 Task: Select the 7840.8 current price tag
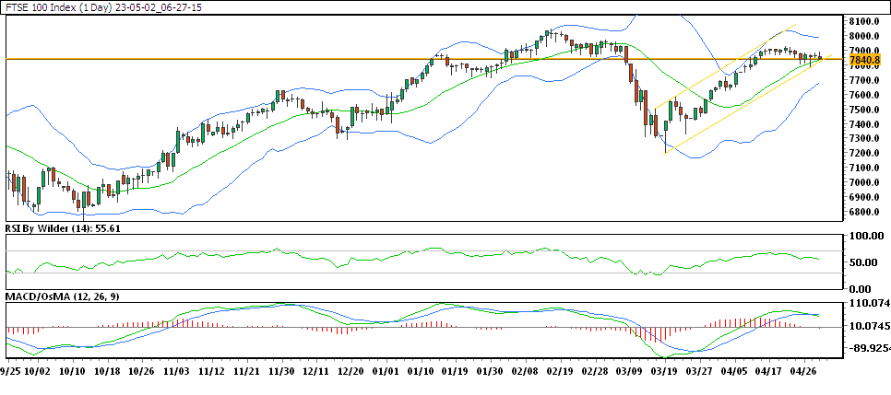coord(864,60)
